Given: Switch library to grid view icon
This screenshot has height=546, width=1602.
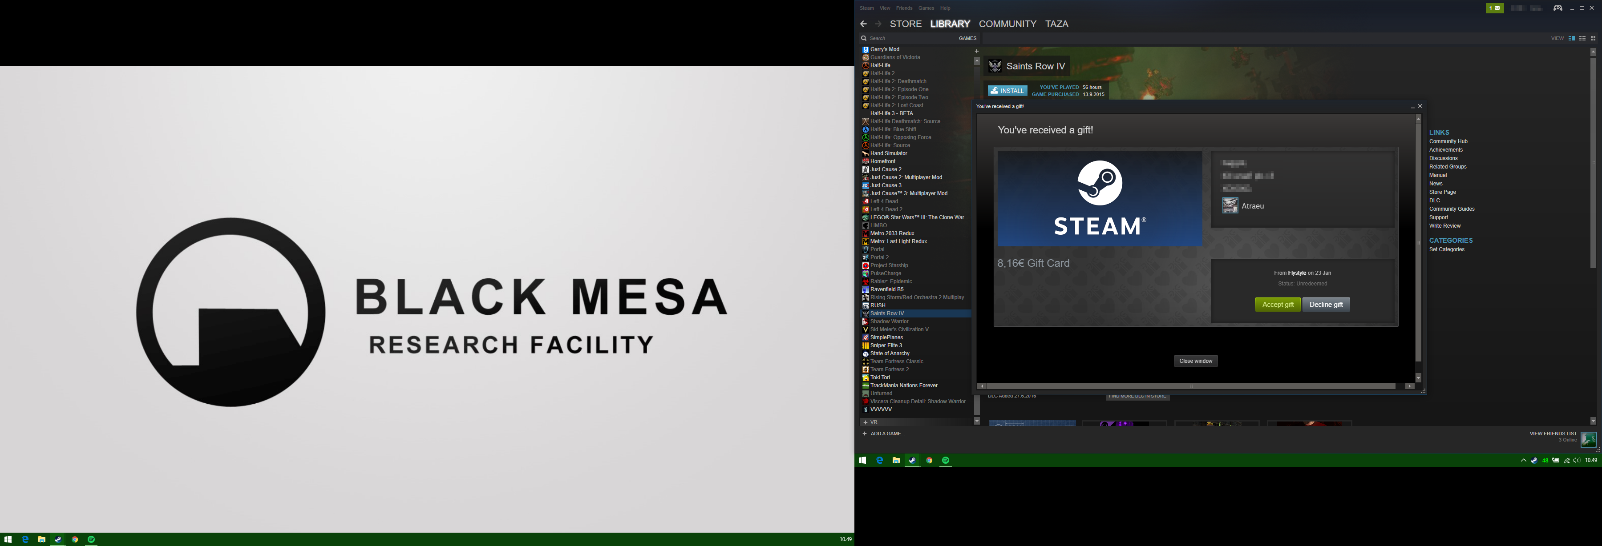Looking at the screenshot, I should click(x=1593, y=39).
